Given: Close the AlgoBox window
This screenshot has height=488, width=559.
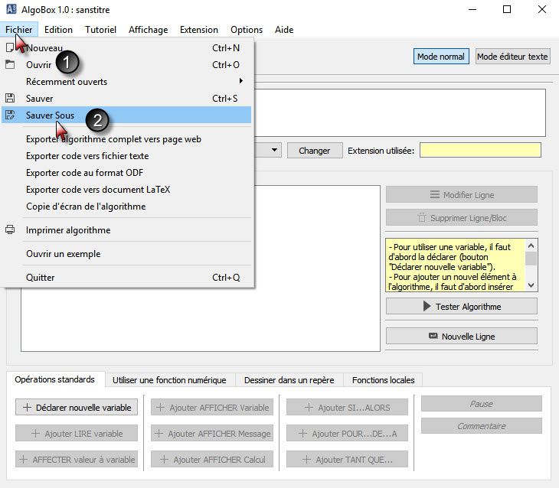Looking at the screenshot, I should tap(542, 9).
